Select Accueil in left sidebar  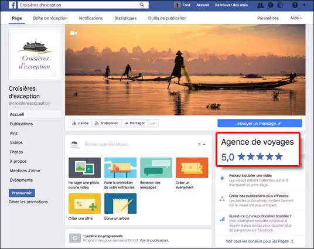(x=35, y=114)
